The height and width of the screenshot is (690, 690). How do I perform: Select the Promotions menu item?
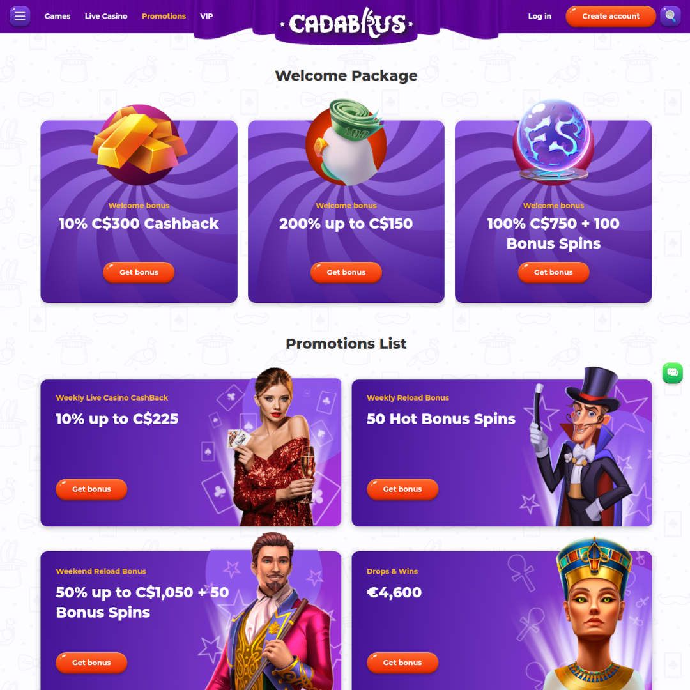(164, 16)
